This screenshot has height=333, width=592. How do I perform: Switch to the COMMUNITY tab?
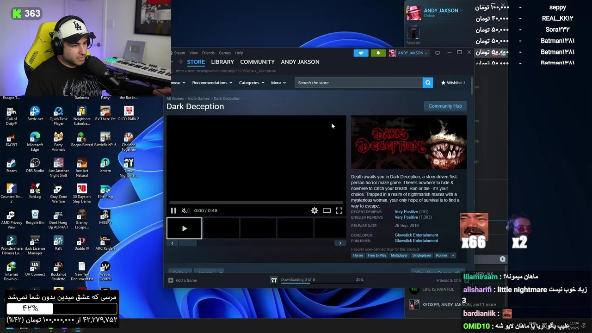tap(257, 62)
